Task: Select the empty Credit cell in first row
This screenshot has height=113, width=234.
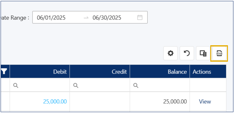Action: [x=100, y=101]
